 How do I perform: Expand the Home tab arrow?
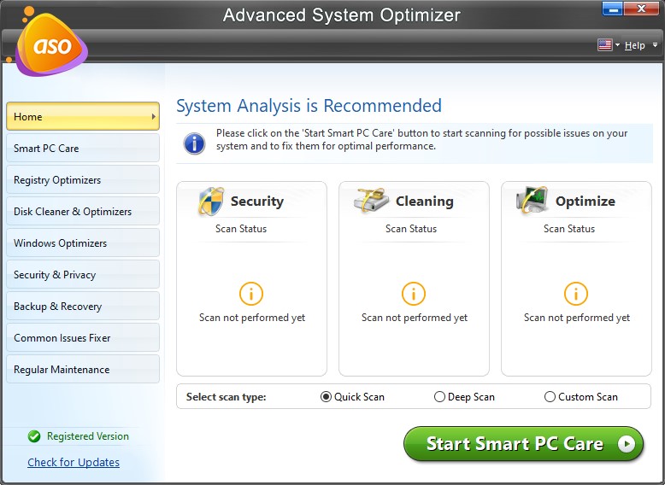pos(154,117)
